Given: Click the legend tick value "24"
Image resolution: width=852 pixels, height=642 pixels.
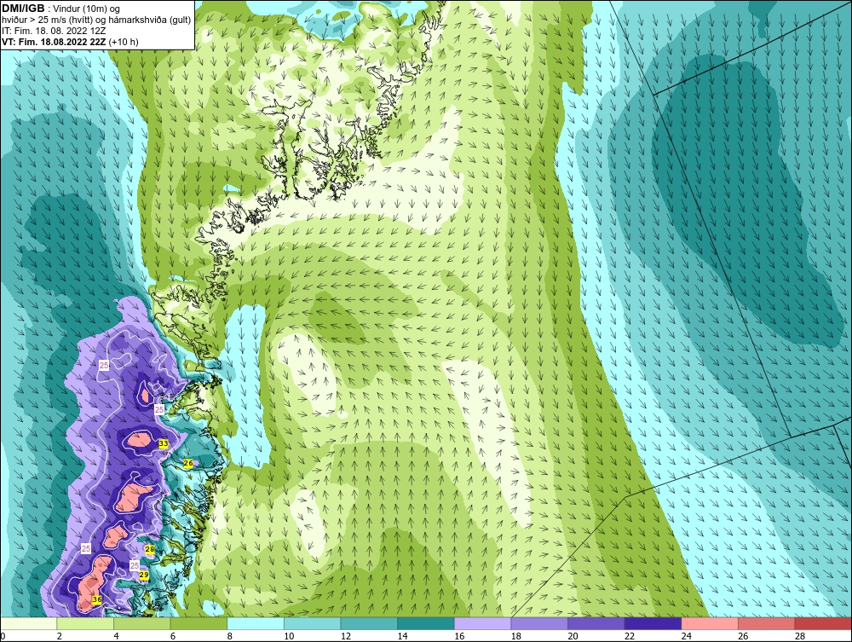Looking at the screenshot, I should click(x=686, y=636).
